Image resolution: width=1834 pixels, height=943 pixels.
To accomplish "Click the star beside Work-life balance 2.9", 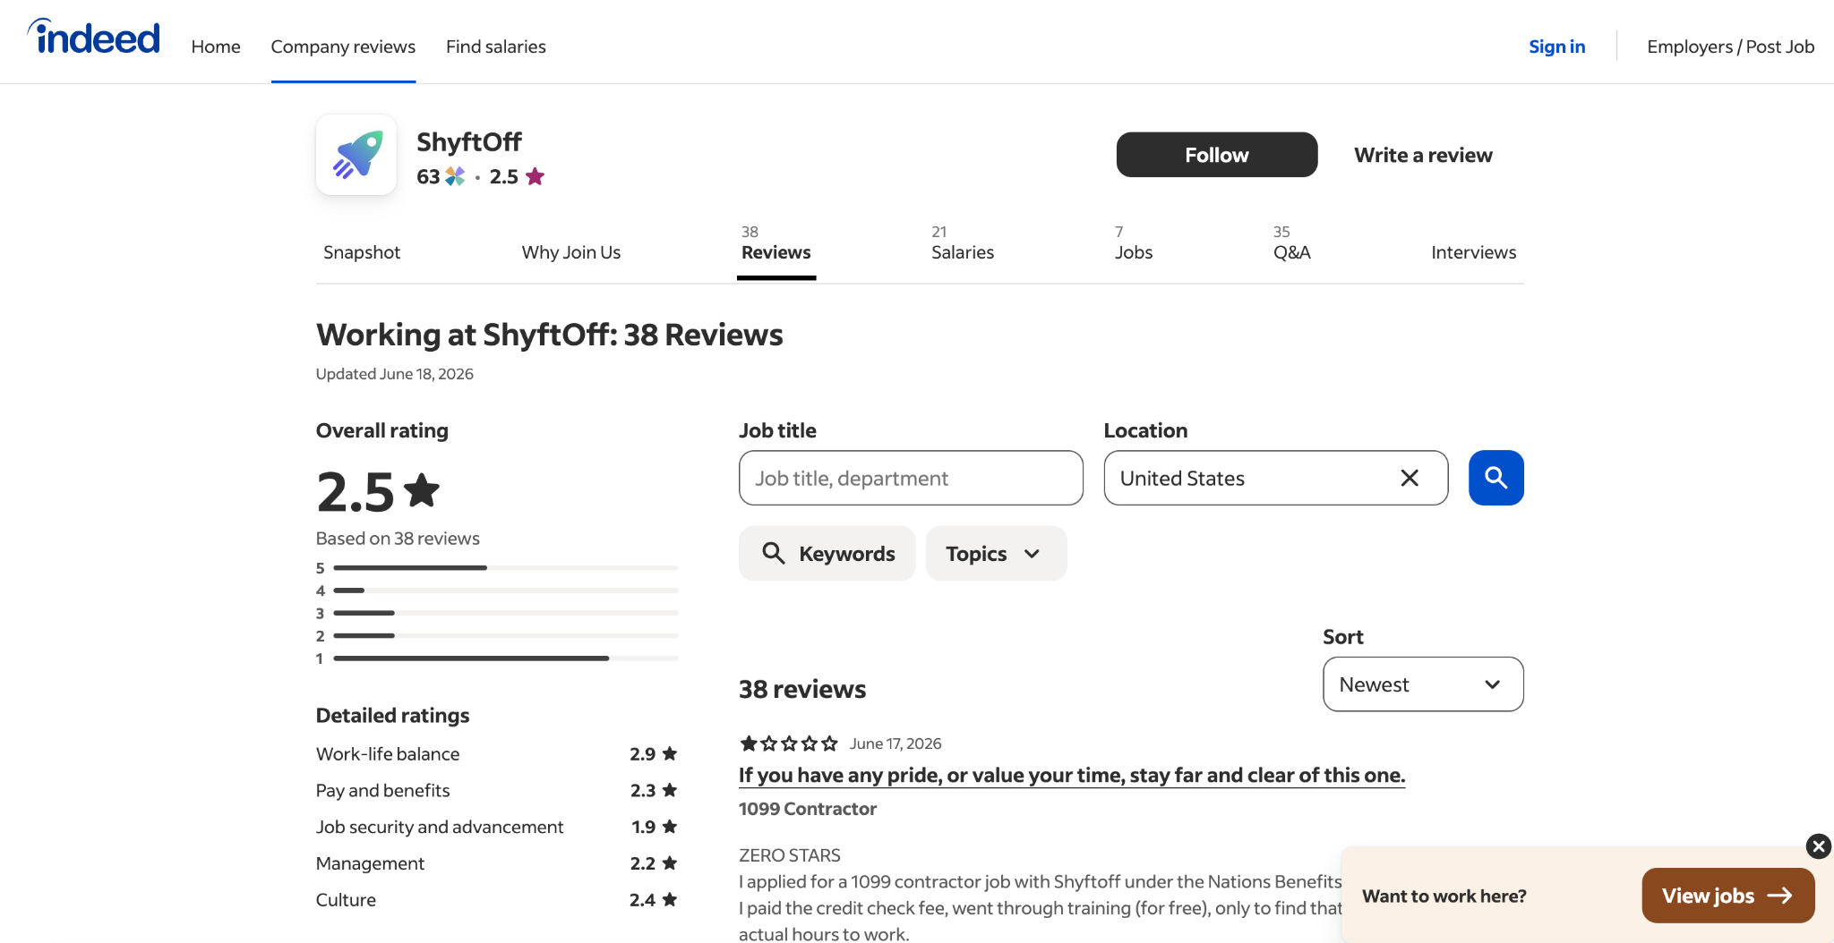I will (669, 753).
